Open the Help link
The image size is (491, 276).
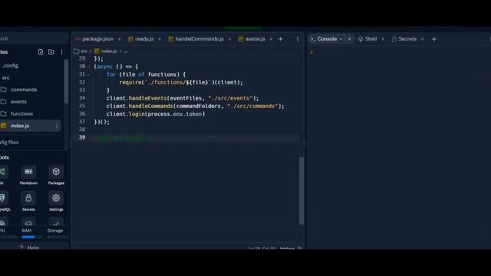(x=29, y=248)
